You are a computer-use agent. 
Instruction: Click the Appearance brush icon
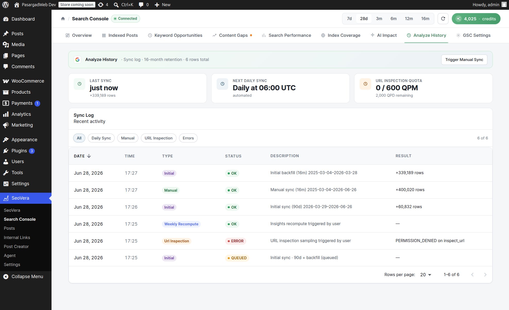(x=6, y=140)
